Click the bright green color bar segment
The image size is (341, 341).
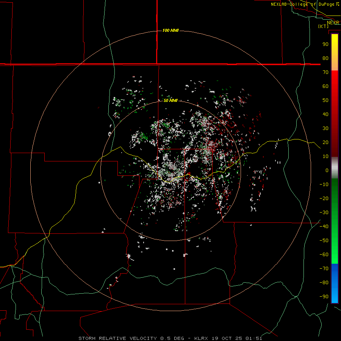coord(335,250)
